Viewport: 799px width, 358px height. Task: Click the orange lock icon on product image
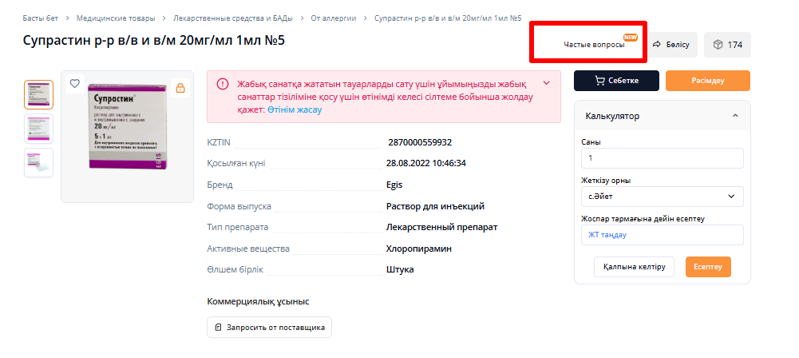point(180,88)
